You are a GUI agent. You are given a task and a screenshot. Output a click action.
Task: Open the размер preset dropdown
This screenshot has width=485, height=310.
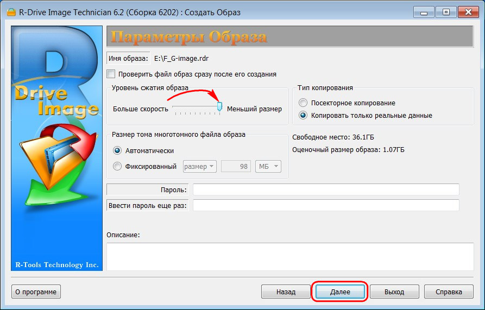(x=199, y=167)
